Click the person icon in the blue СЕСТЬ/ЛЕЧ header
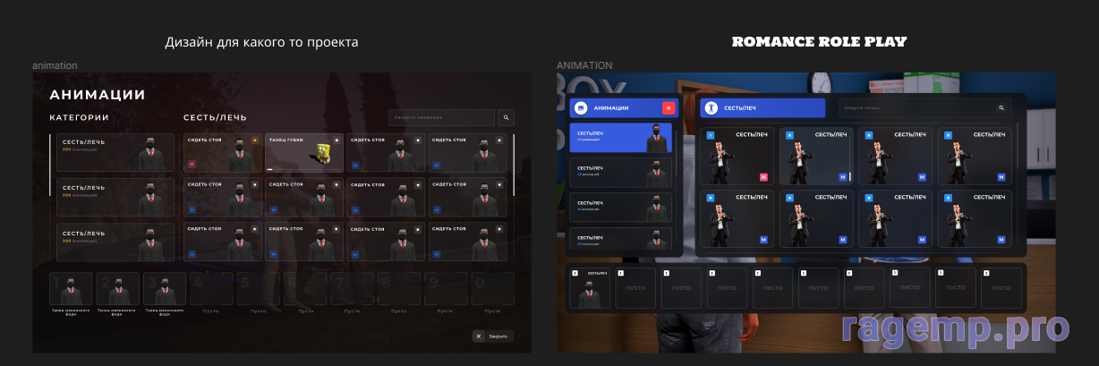1099x366 pixels. pos(711,108)
